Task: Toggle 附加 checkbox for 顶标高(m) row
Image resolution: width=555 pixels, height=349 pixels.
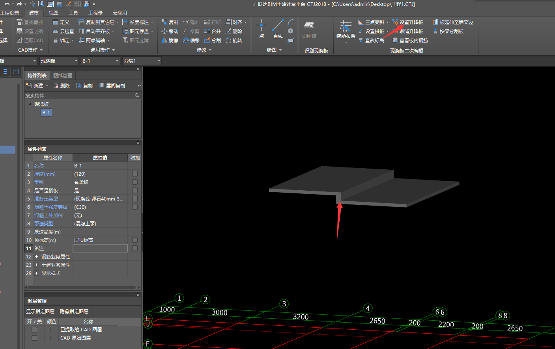Action: pos(135,240)
